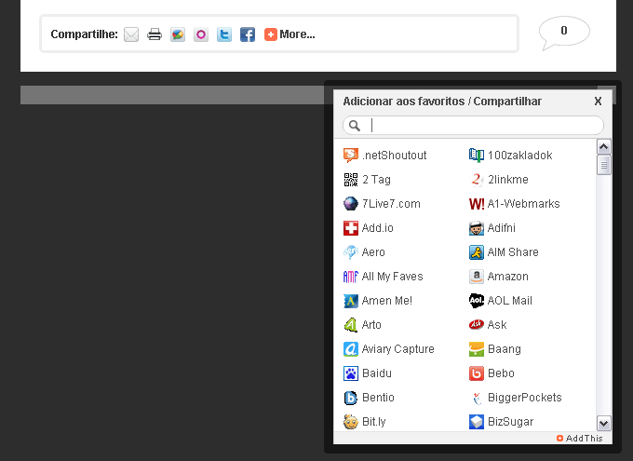Share with the Twitter icon

tap(224, 34)
